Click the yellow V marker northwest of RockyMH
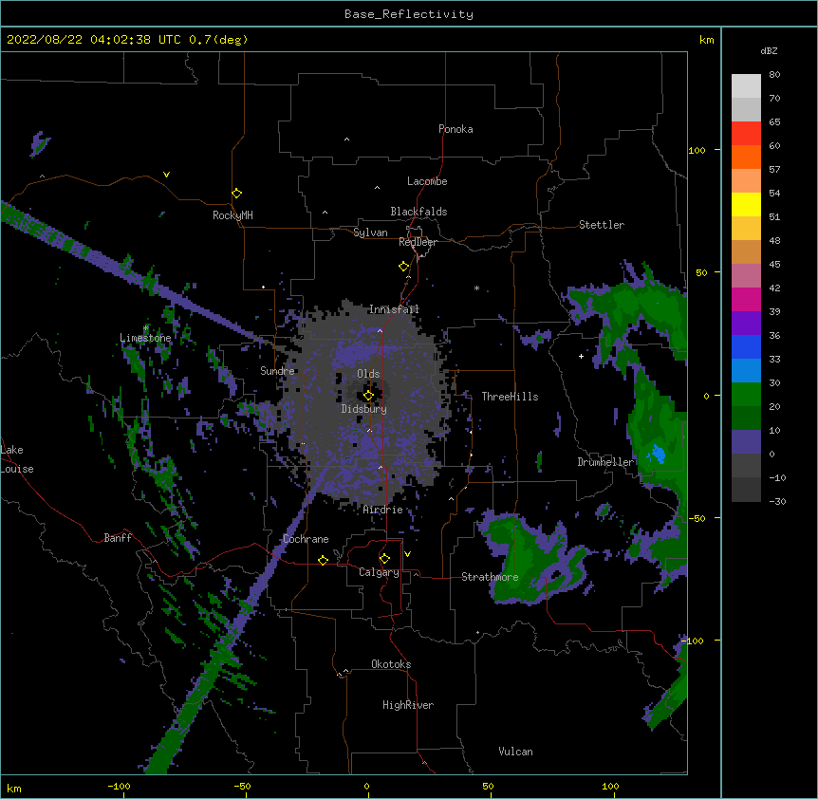This screenshot has height=799, width=818. 166,175
